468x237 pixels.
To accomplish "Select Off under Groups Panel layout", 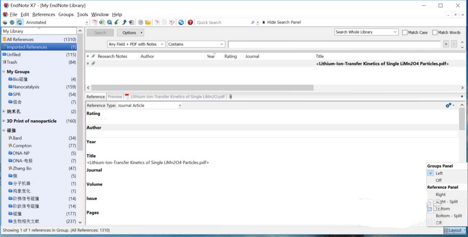I will 439,180.
